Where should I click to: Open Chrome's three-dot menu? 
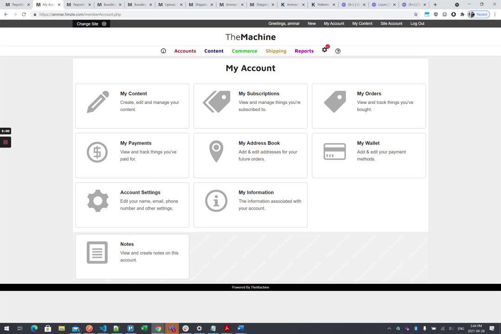[495, 14]
